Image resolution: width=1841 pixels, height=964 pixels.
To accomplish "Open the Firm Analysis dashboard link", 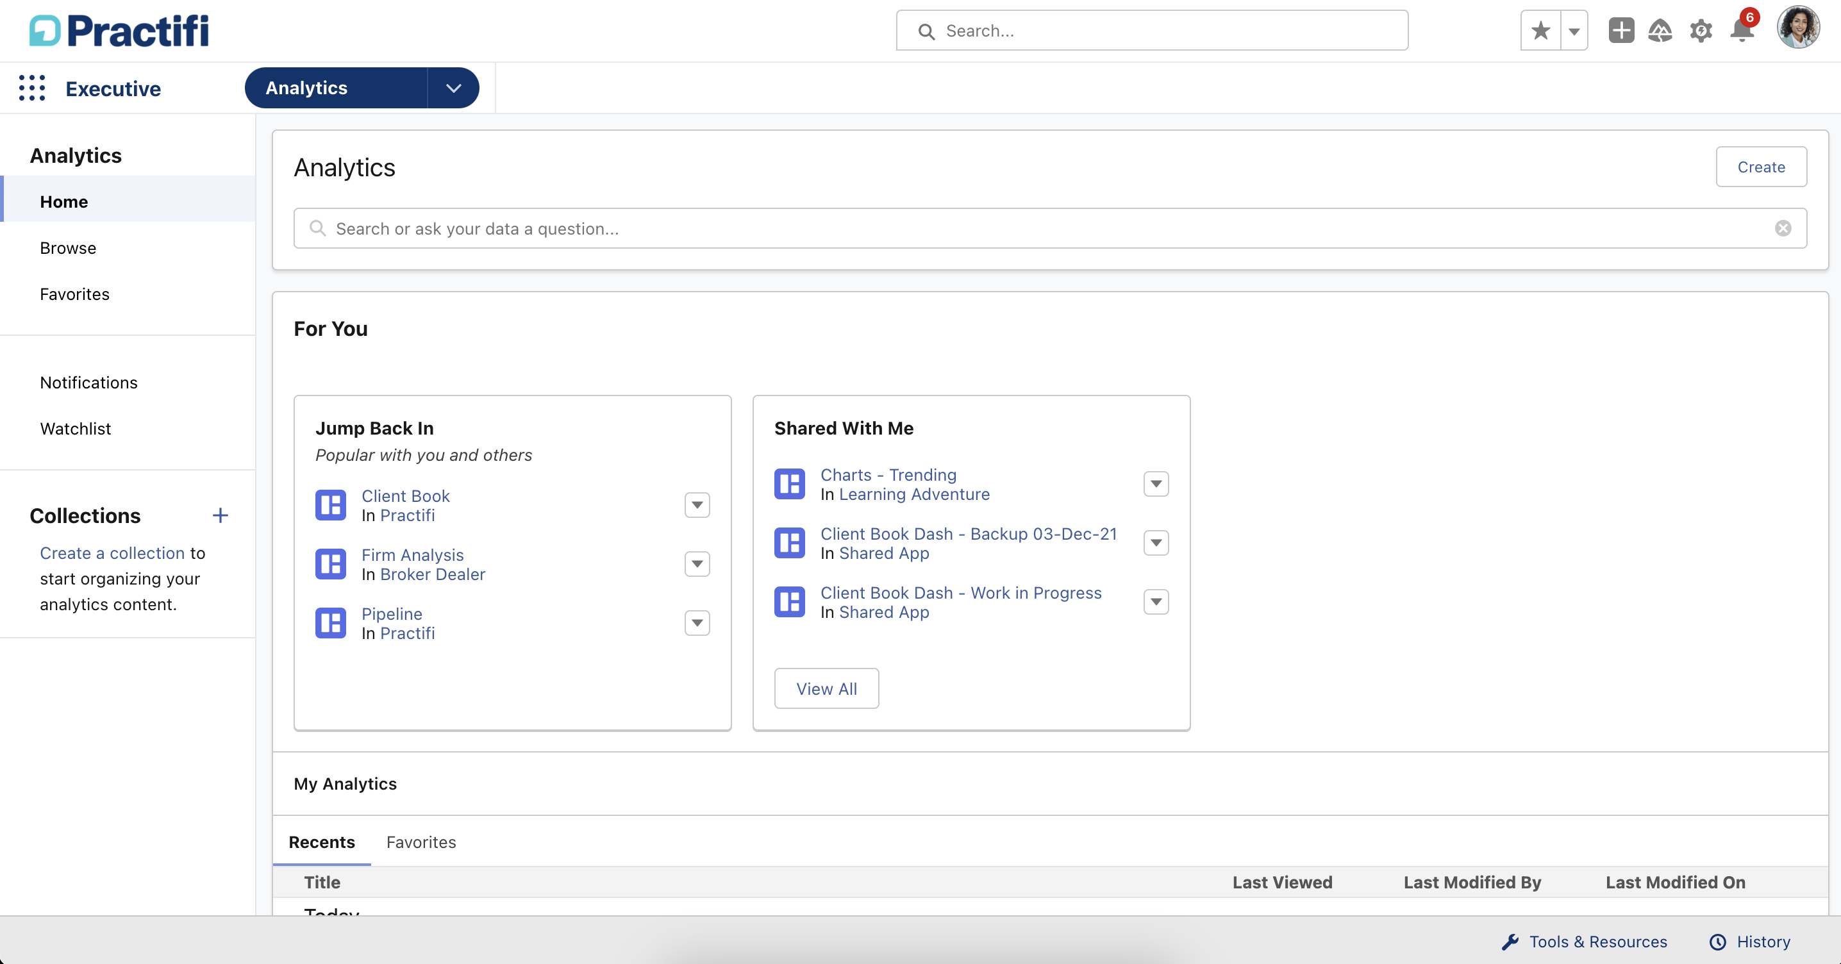I will click(x=412, y=555).
